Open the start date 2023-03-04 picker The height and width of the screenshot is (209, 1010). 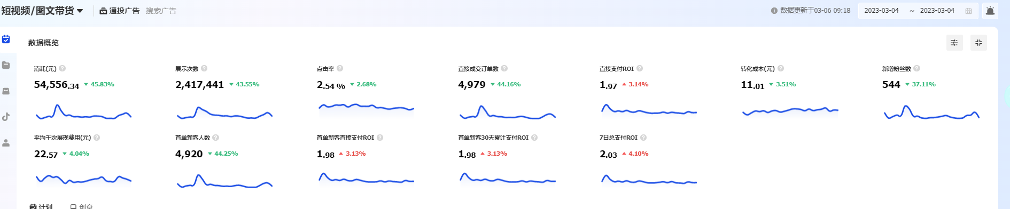(881, 11)
